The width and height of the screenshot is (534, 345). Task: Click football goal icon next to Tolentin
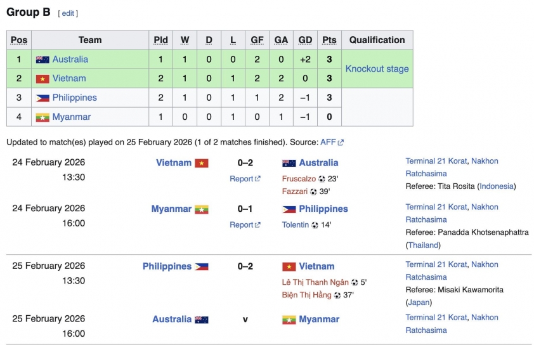pyautogui.click(x=315, y=225)
